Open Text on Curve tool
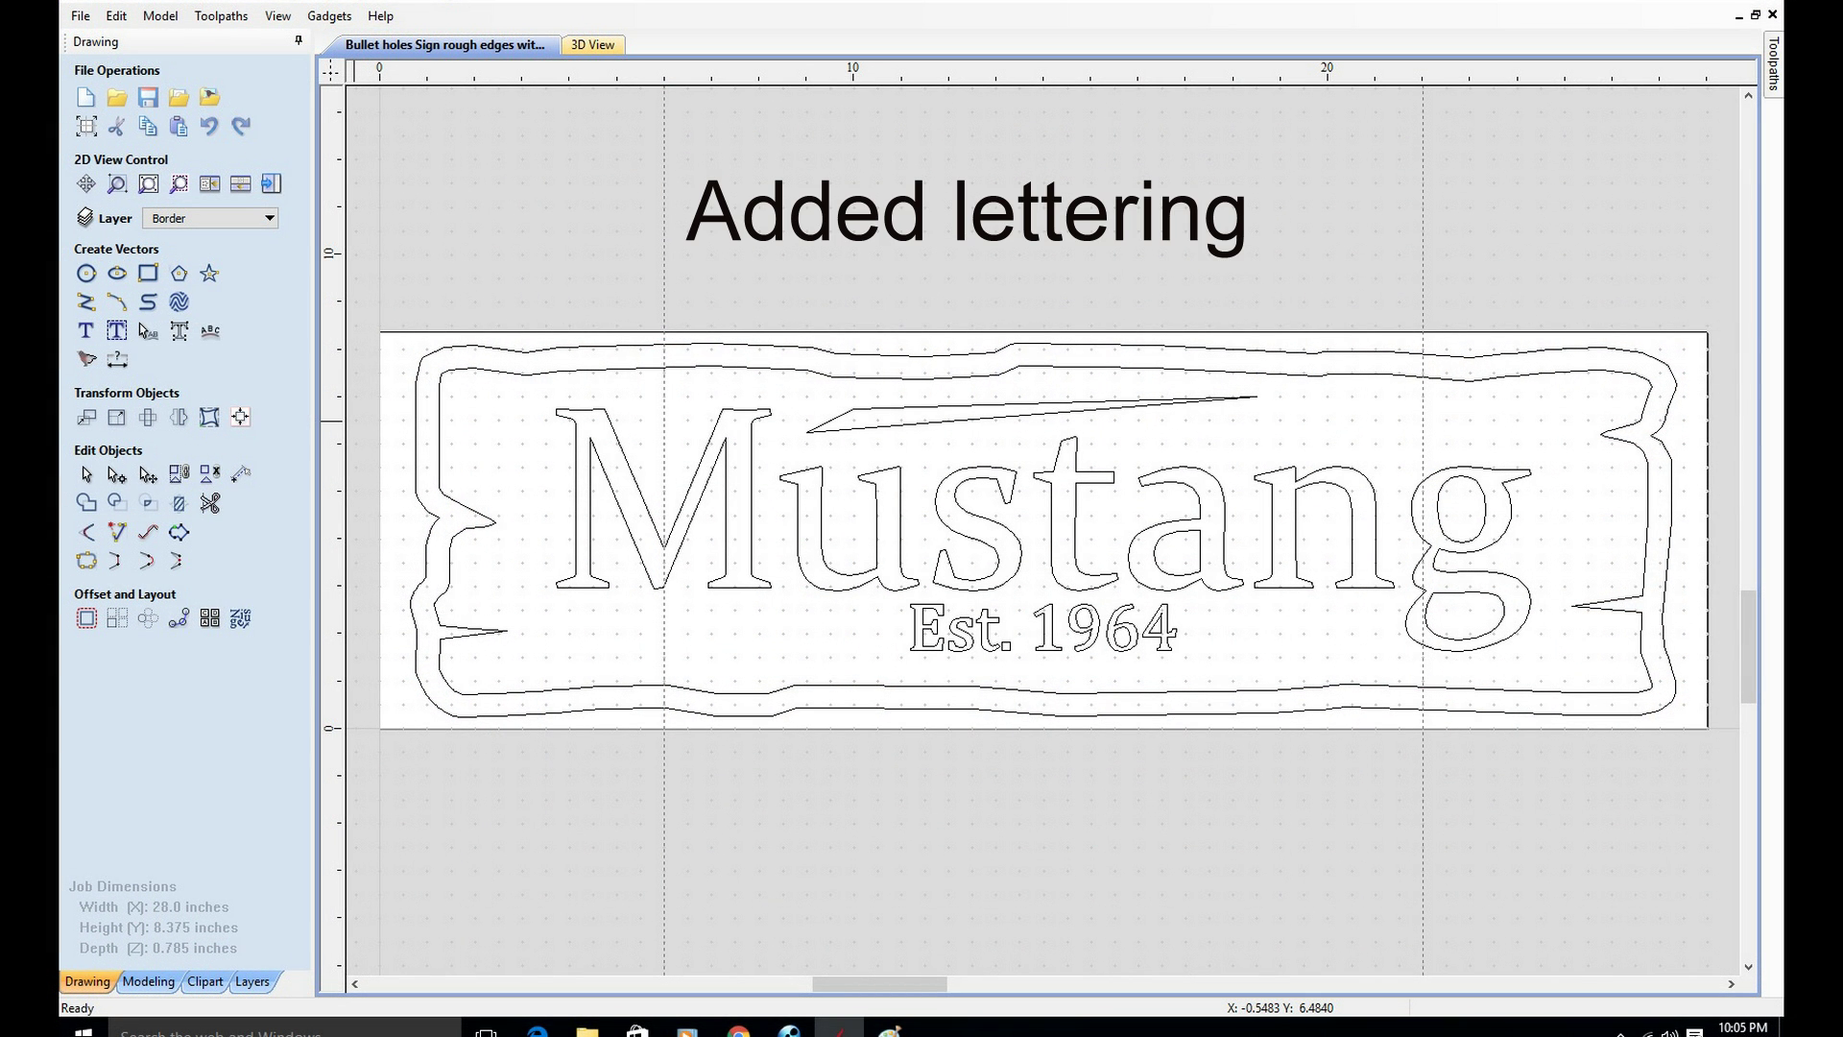1843x1037 pixels. coord(209,331)
